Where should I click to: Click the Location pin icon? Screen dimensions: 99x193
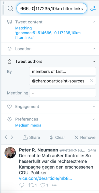point(9,49)
